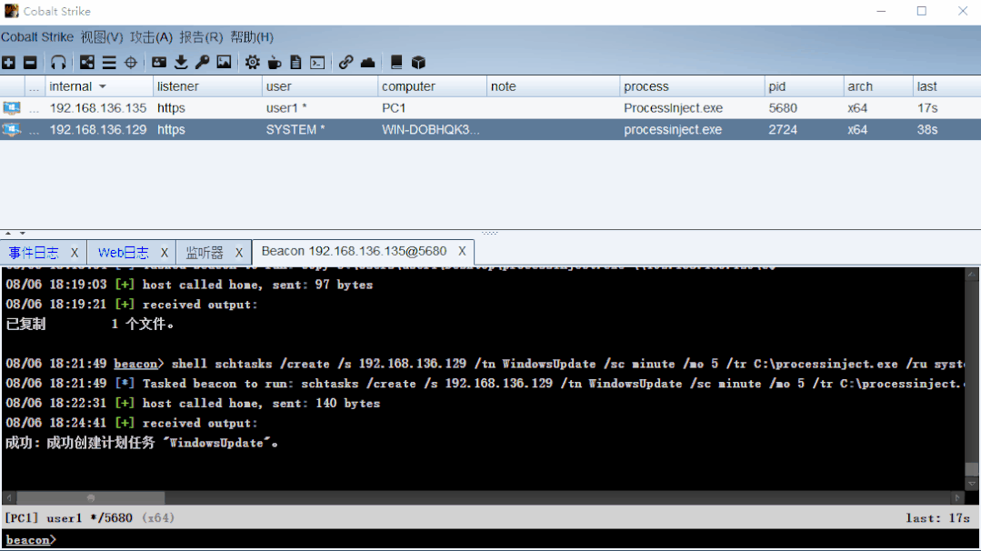Sort sessions by the internal column header

(99, 86)
